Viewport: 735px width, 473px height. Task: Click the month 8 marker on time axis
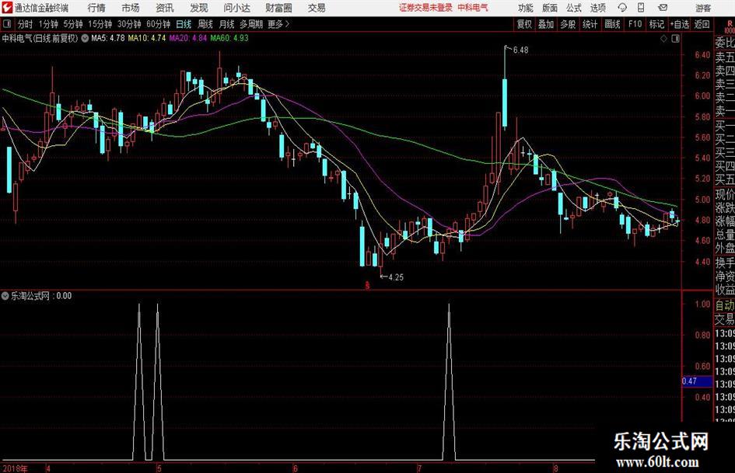tap(555, 468)
